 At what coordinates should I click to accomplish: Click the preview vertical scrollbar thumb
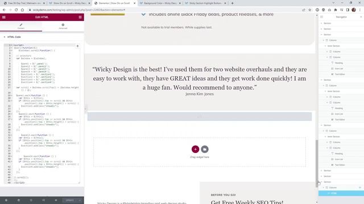317,163
